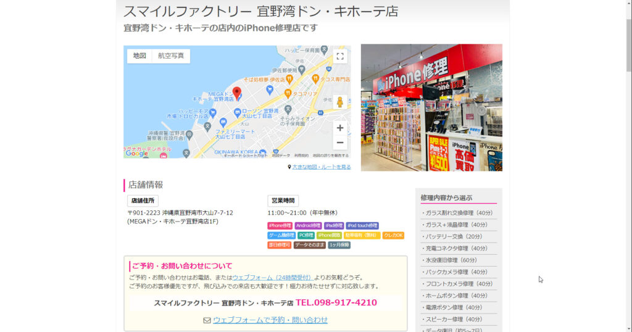Zoom in on the map with plus button
This screenshot has height=332, width=632.
(x=340, y=128)
